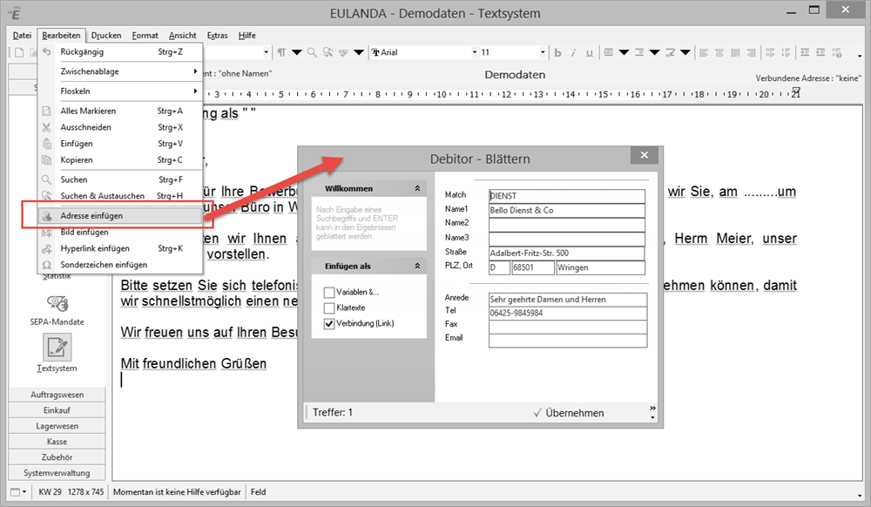The image size is (871, 507).
Task: Click the spell check ABC toolbar icon
Action: click(x=343, y=52)
